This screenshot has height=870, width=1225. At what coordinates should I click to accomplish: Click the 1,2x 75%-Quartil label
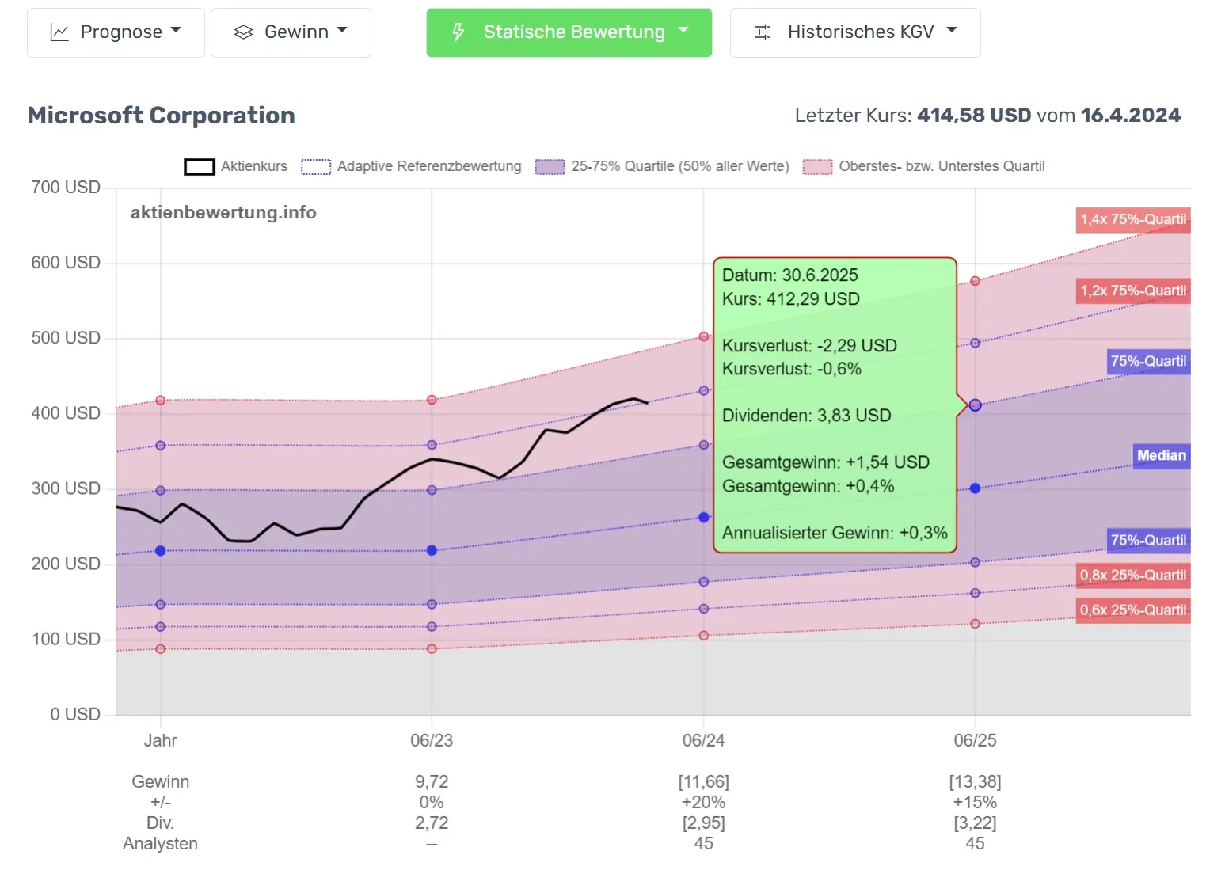1133,291
